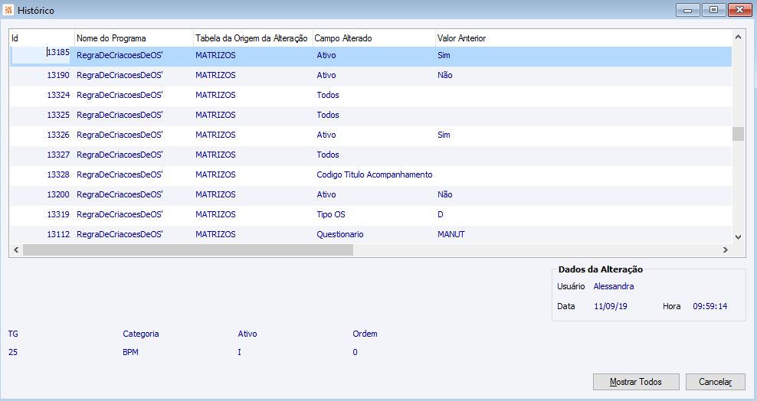Click the TG value '25'
The image size is (757, 401).
click(12, 352)
